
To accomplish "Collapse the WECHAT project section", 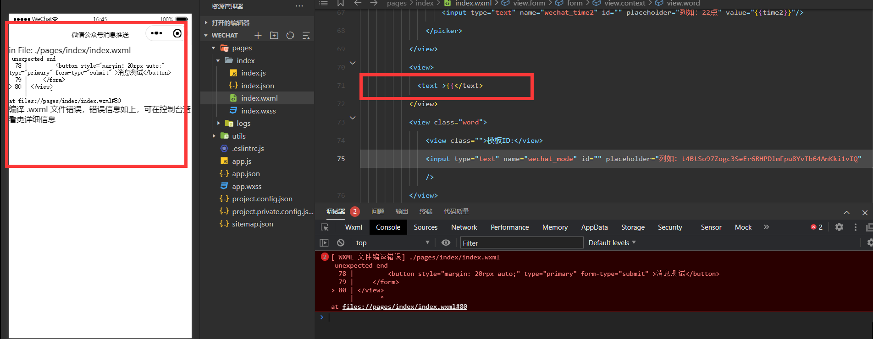I will 206,35.
